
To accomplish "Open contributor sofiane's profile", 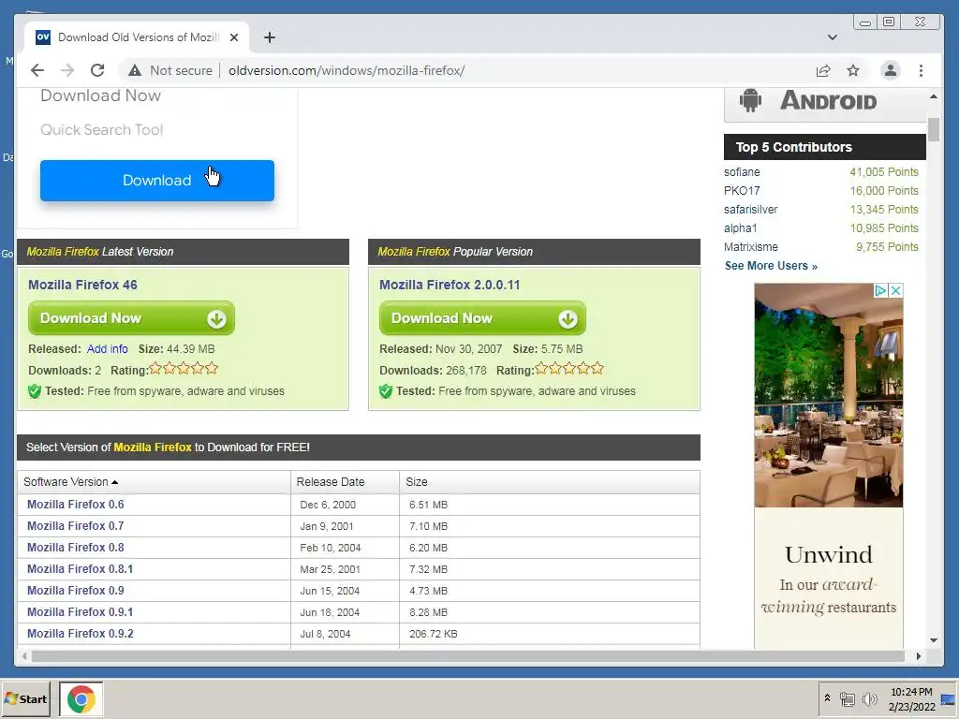I will pos(742,172).
